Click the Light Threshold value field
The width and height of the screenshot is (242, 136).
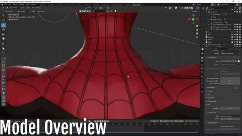pyautogui.click(x=230, y=83)
